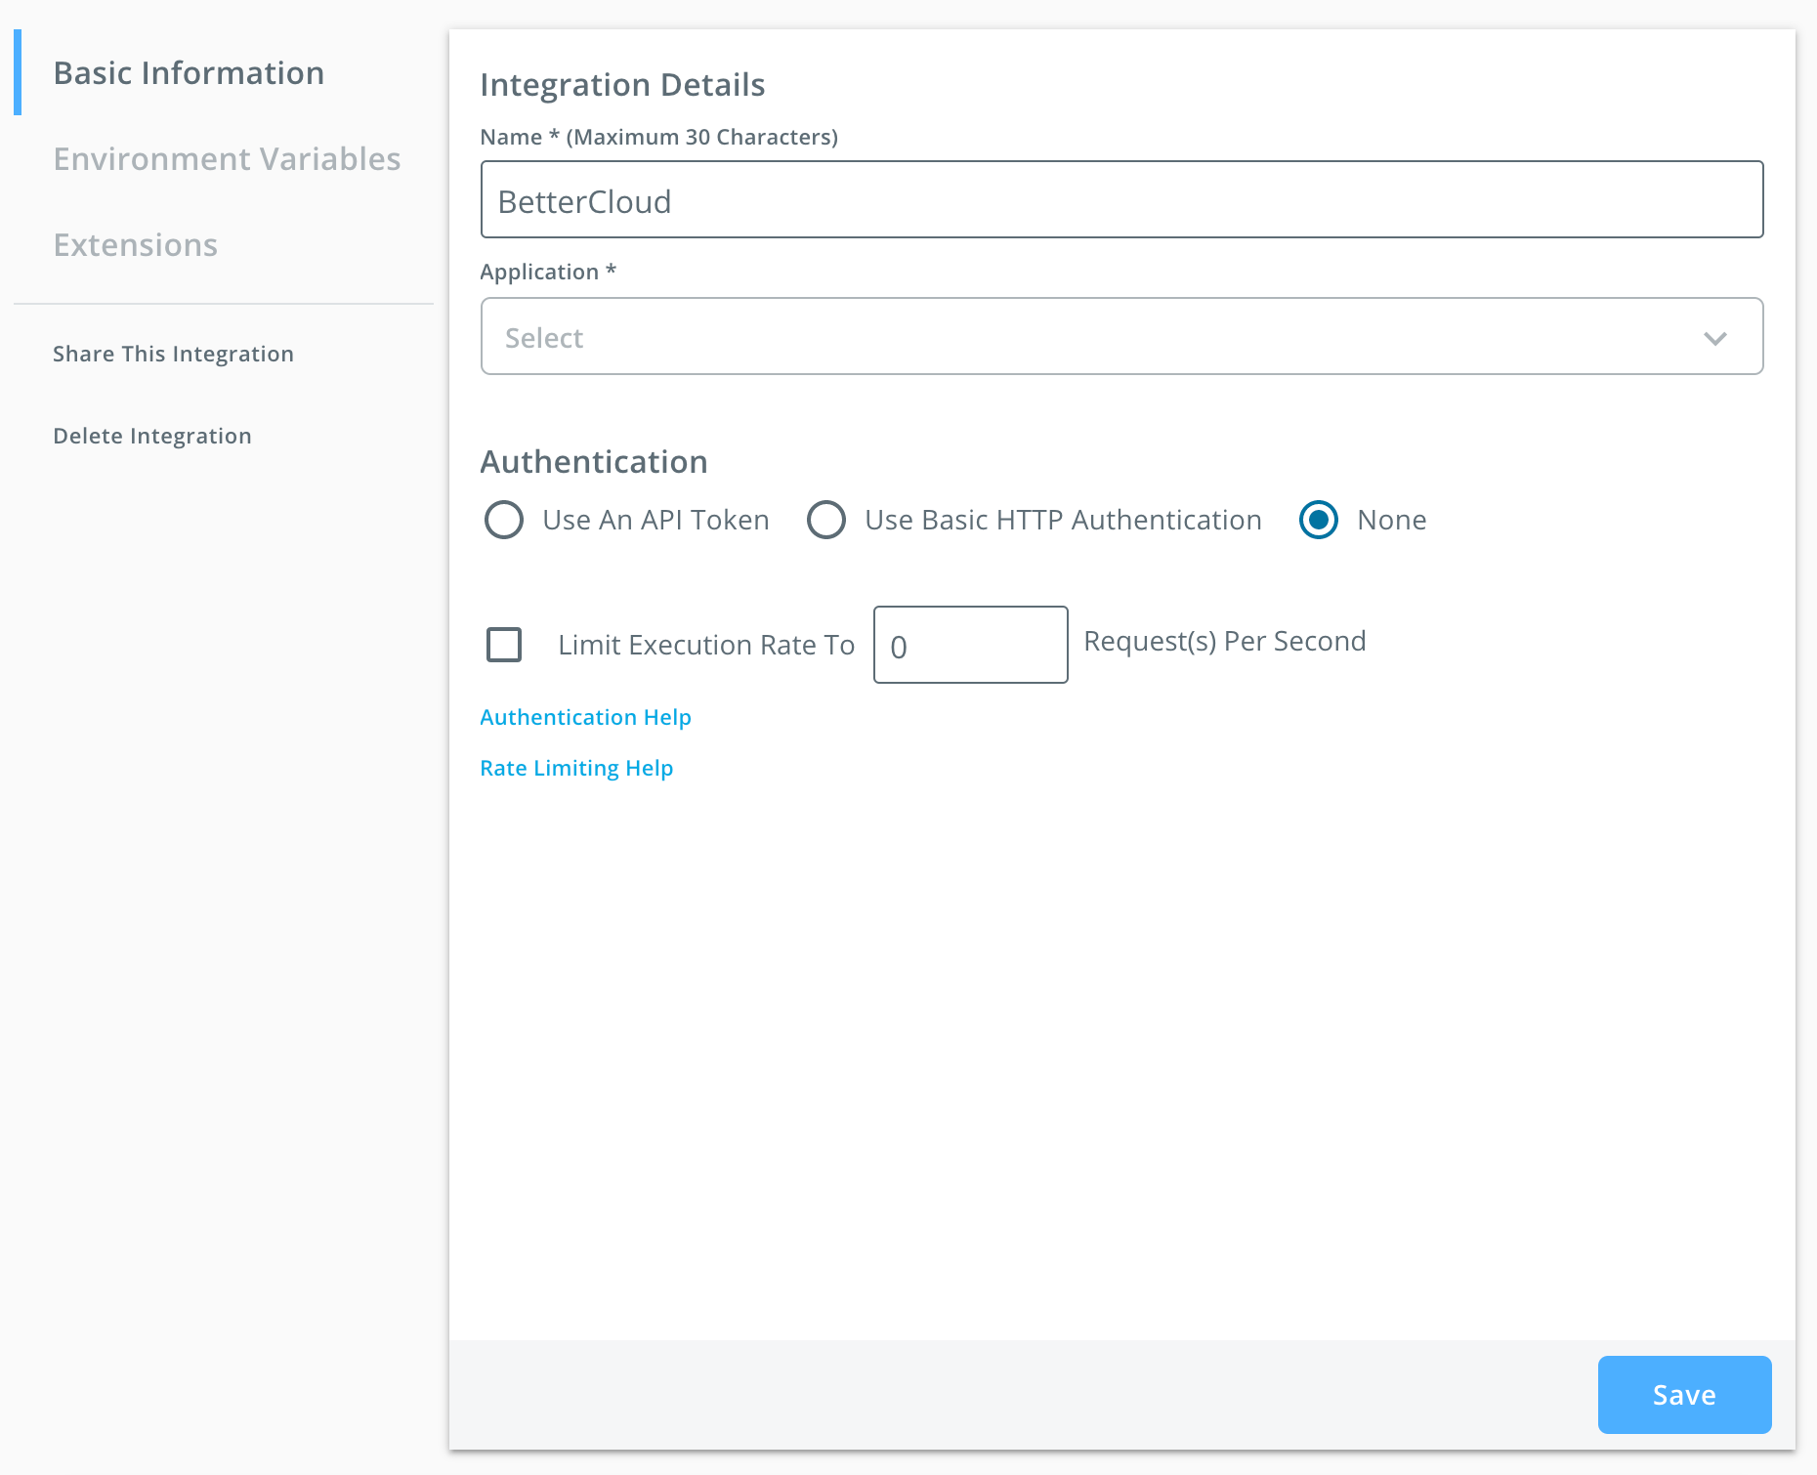Image resolution: width=1817 pixels, height=1475 pixels.
Task: Save the BetterCloud integration
Action: click(x=1683, y=1395)
